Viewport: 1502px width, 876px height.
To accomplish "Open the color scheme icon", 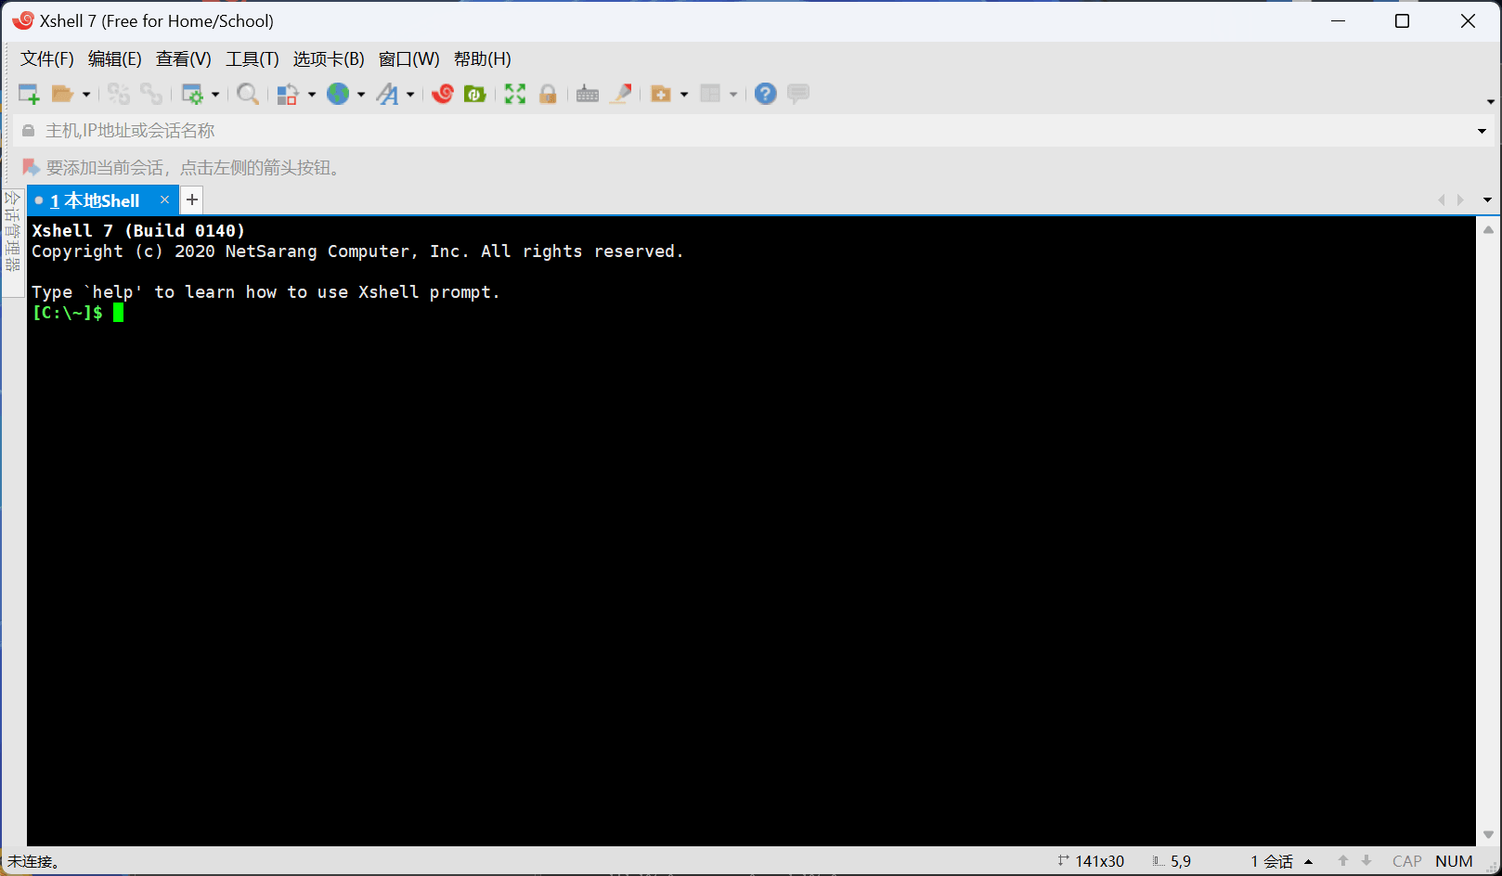I will click(x=288, y=94).
